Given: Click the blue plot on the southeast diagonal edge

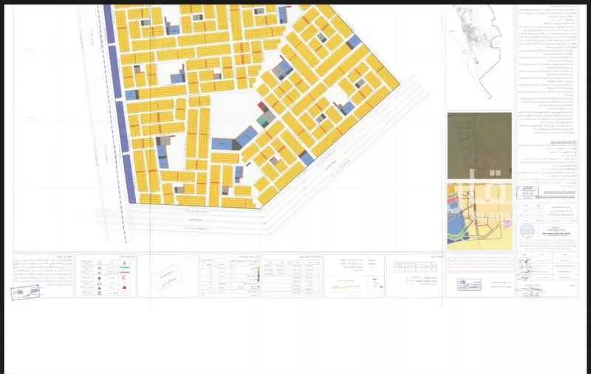Looking at the screenshot, I should point(307,159).
